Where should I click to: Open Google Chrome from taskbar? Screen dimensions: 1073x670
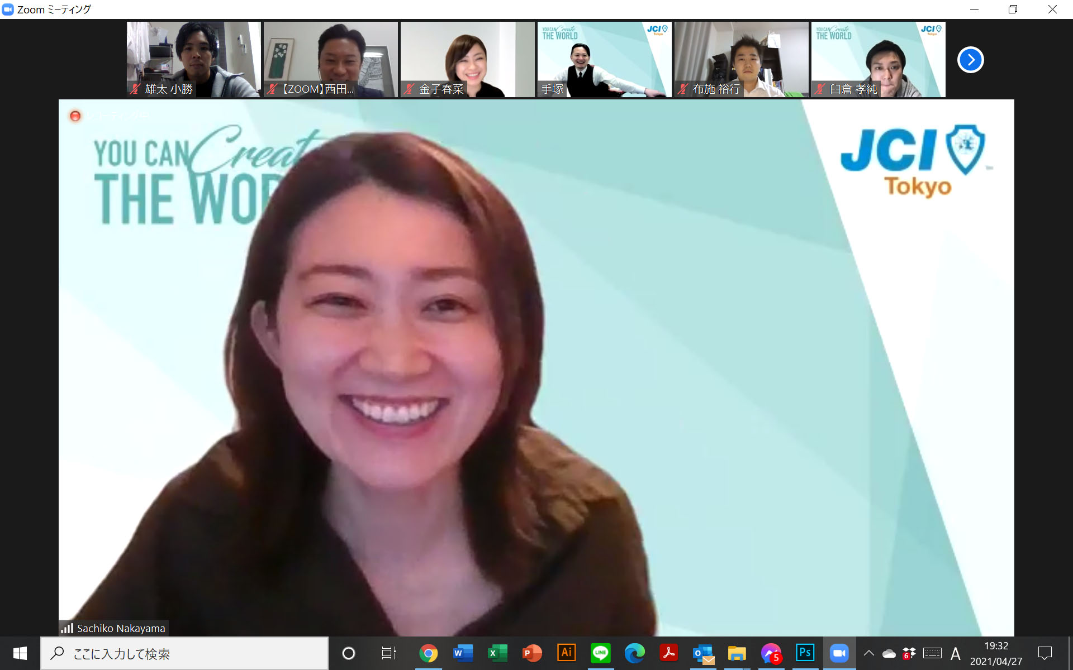429,653
